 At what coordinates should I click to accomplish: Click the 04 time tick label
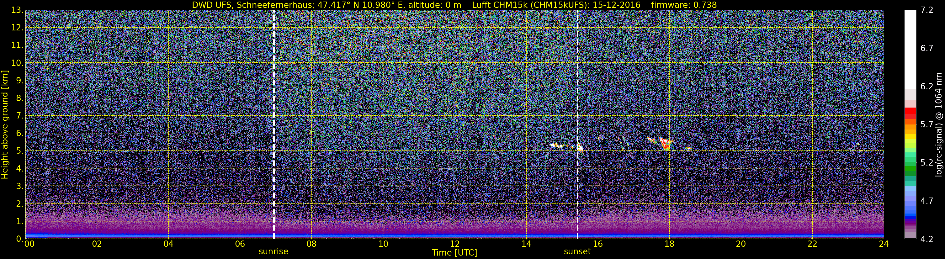[x=168, y=244]
